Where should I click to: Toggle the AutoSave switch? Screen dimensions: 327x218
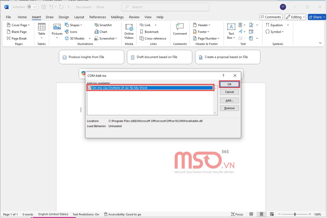click(x=32, y=7)
